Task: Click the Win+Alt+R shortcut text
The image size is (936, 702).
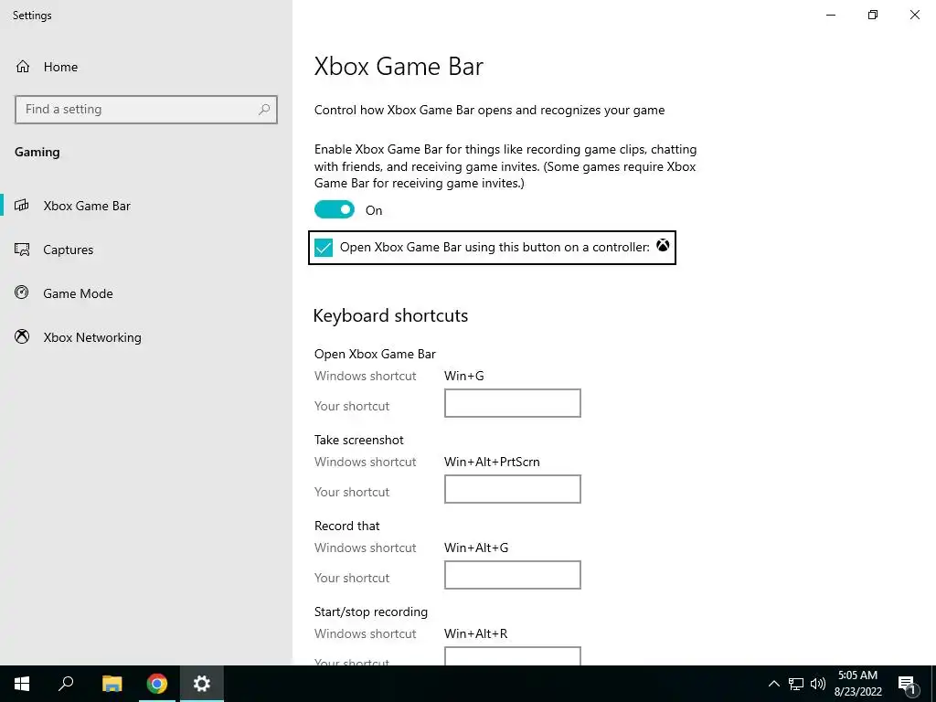Action: click(475, 634)
